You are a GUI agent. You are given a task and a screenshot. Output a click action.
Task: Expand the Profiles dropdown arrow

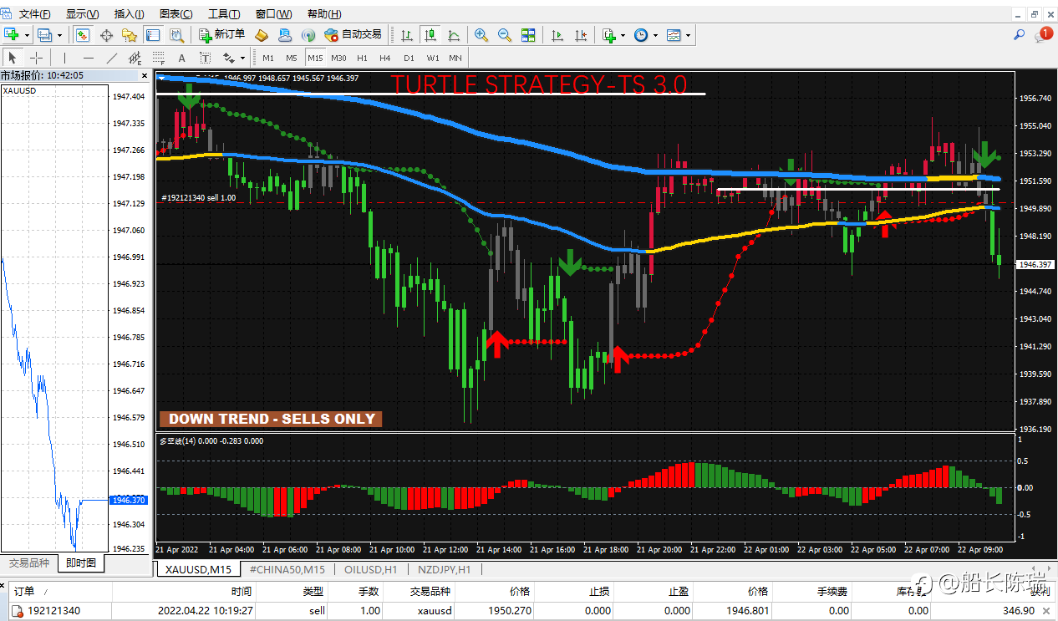(x=59, y=35)
